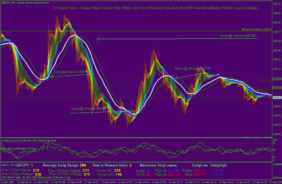Click the 204.50 price axis label

coord(277,106)
